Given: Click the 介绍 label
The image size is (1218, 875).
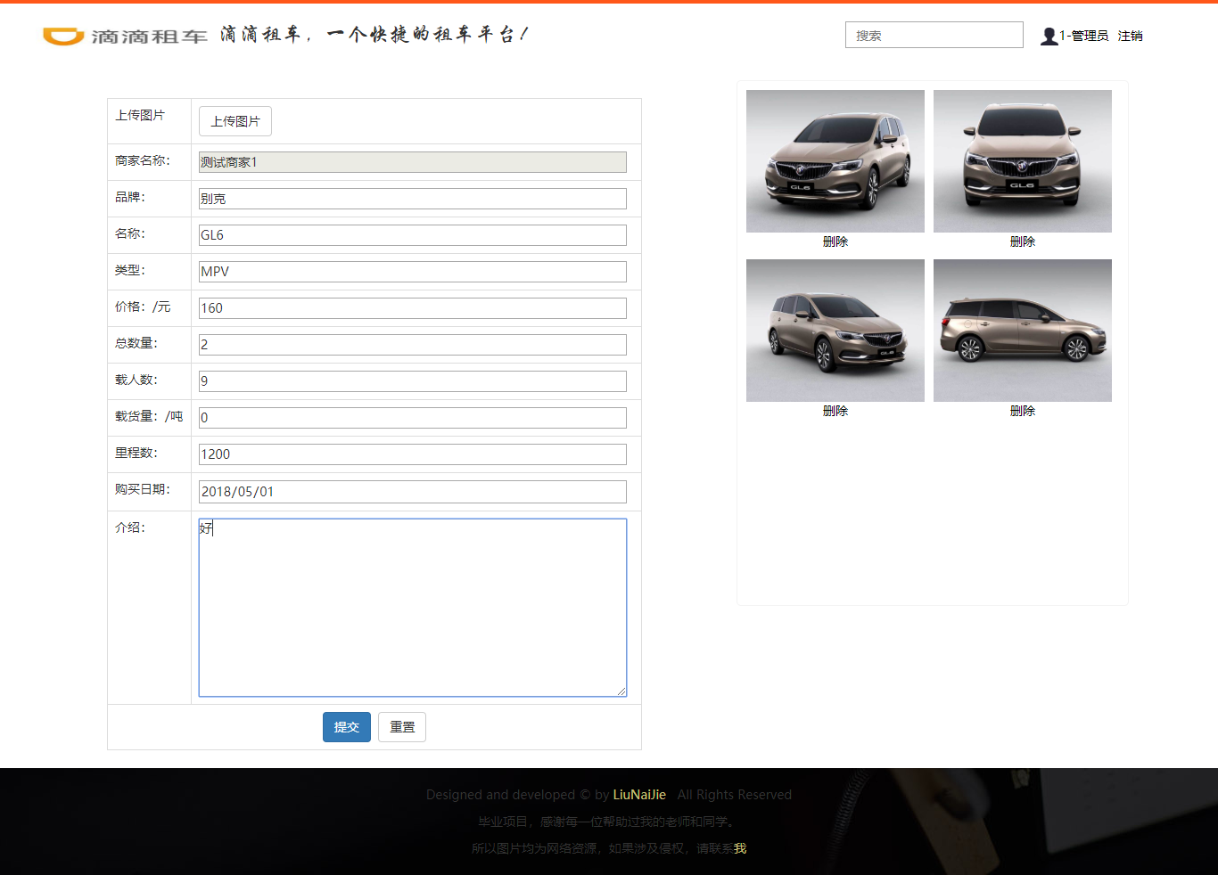Looking at the screenshot, I should [130, 527].
